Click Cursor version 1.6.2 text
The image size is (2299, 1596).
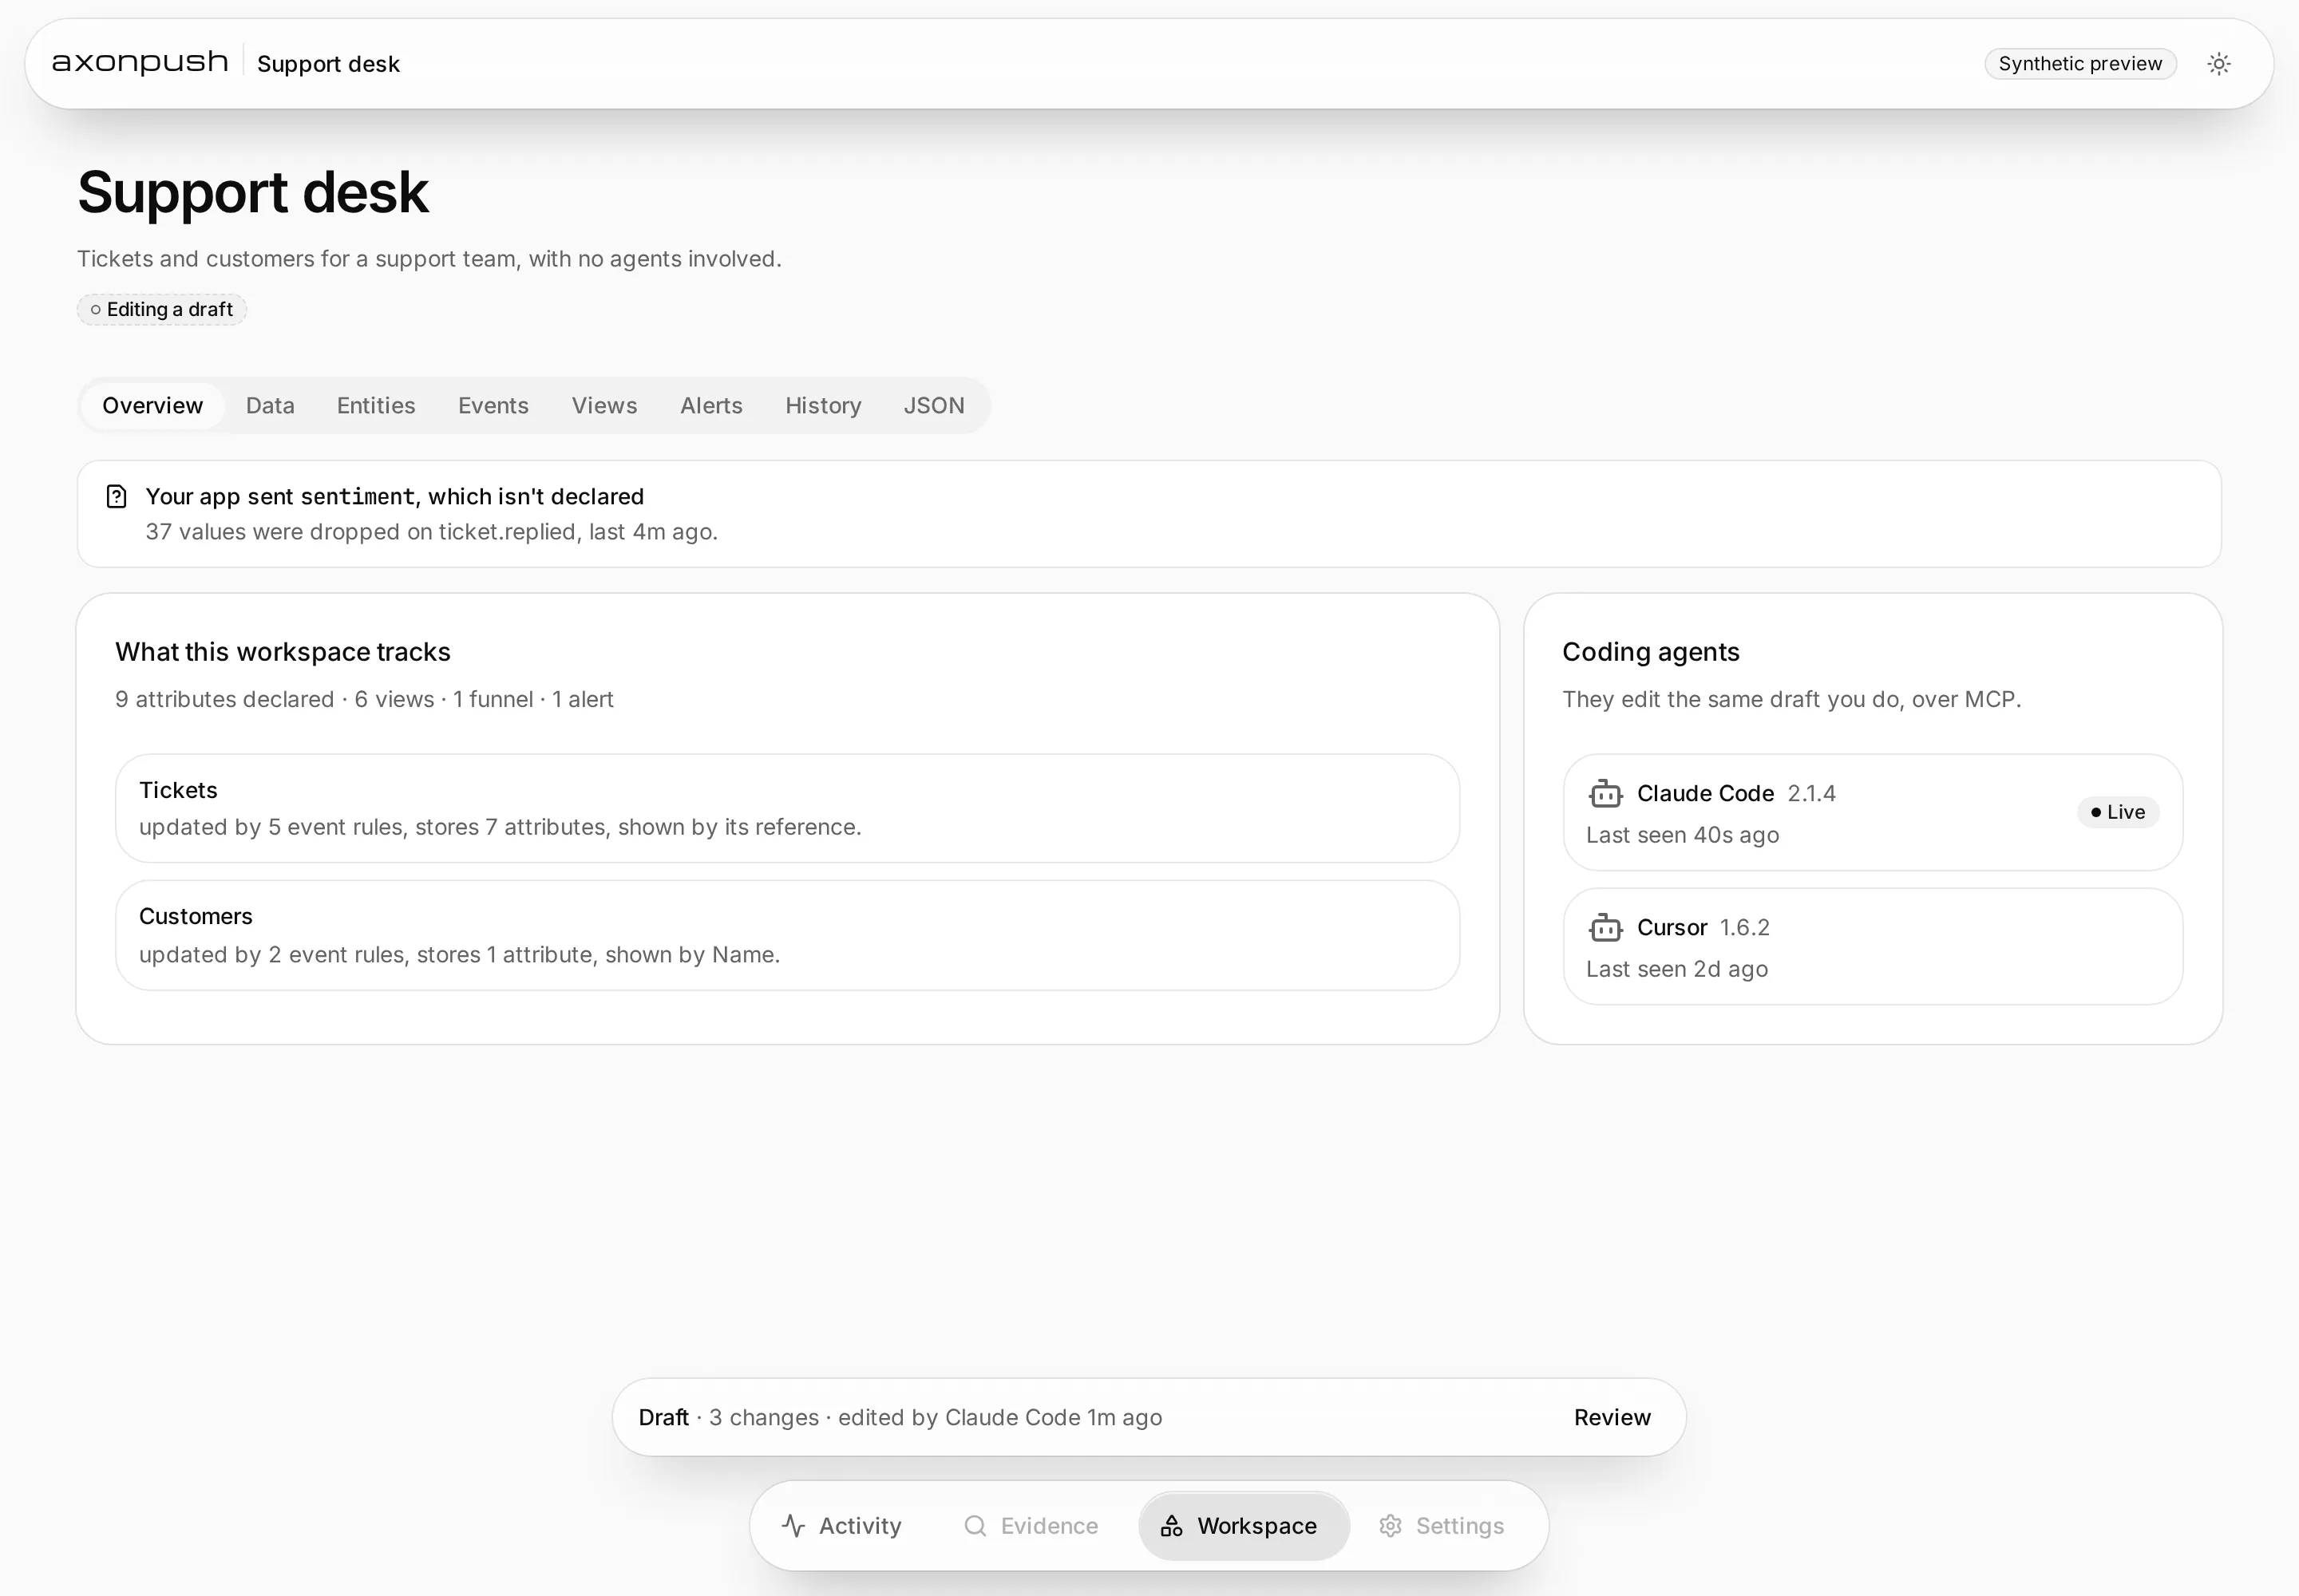point(1743,927)
